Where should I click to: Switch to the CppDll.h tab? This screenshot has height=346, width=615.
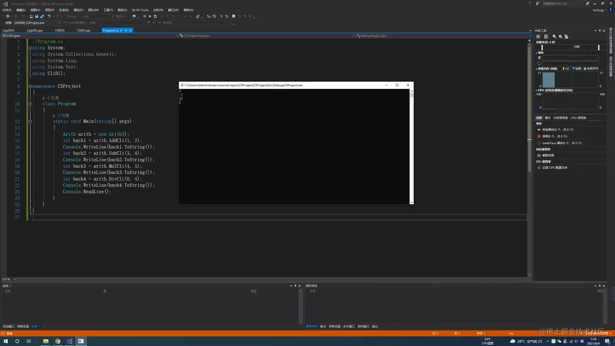coord(9,30)
